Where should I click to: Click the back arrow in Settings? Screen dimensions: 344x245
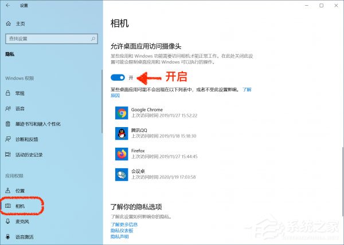click(x=8, y=5)
